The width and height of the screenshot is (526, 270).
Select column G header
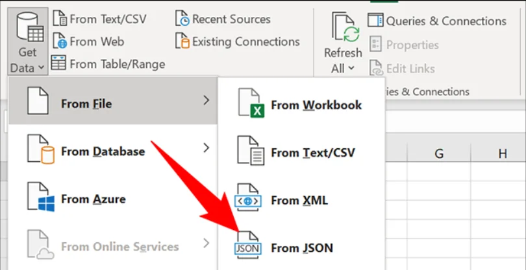pyautogui.click(x=439, y=153)
